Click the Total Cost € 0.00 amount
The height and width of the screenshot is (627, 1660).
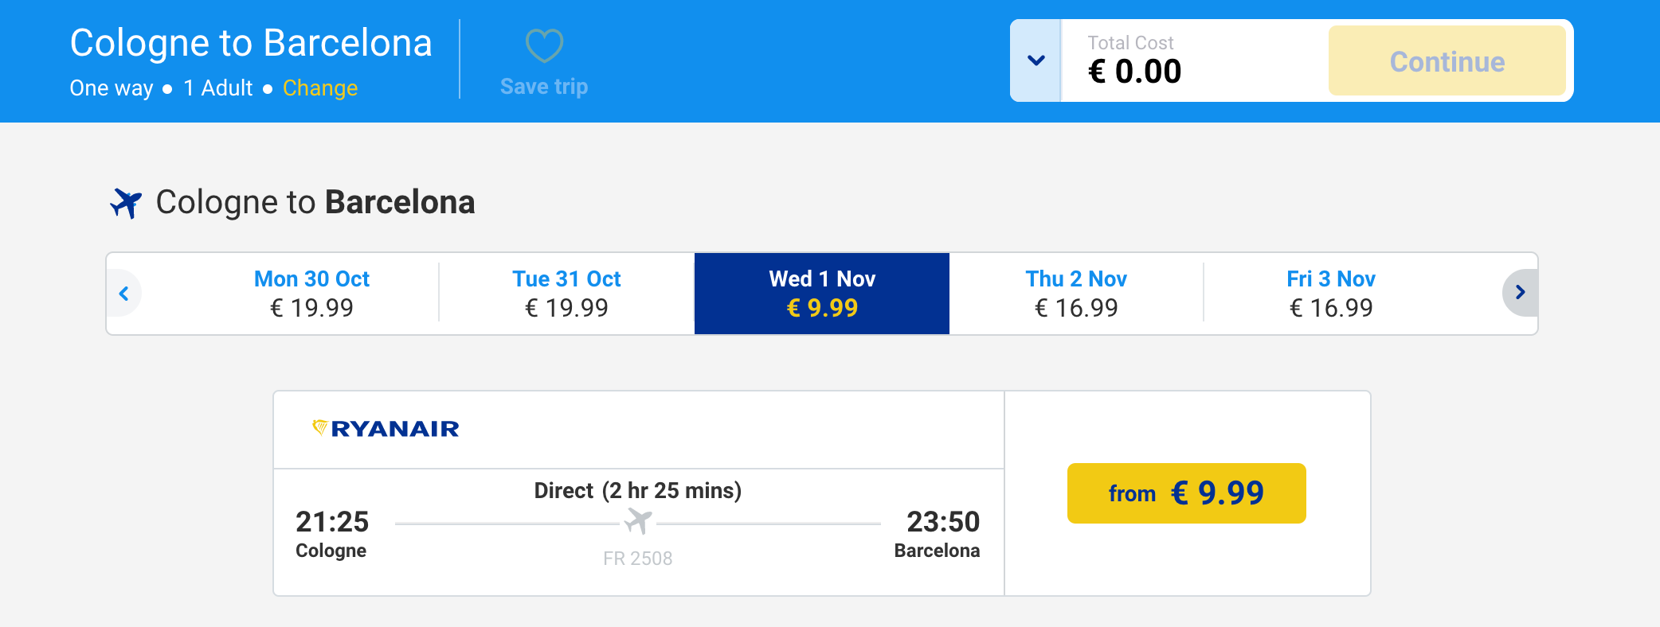(x=1134, y=72)
